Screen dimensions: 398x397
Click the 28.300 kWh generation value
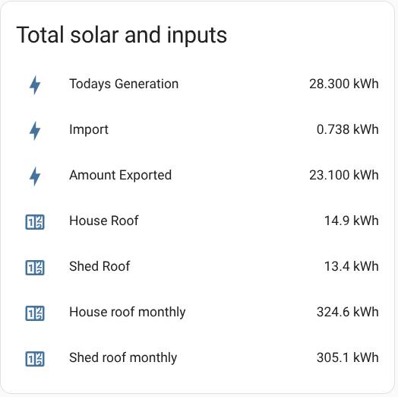pos(344,84)
